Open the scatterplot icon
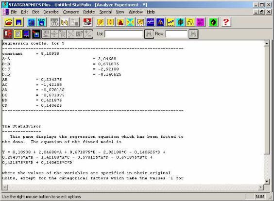This screenshot has height=201, width=274. click(x=100, y=22)
